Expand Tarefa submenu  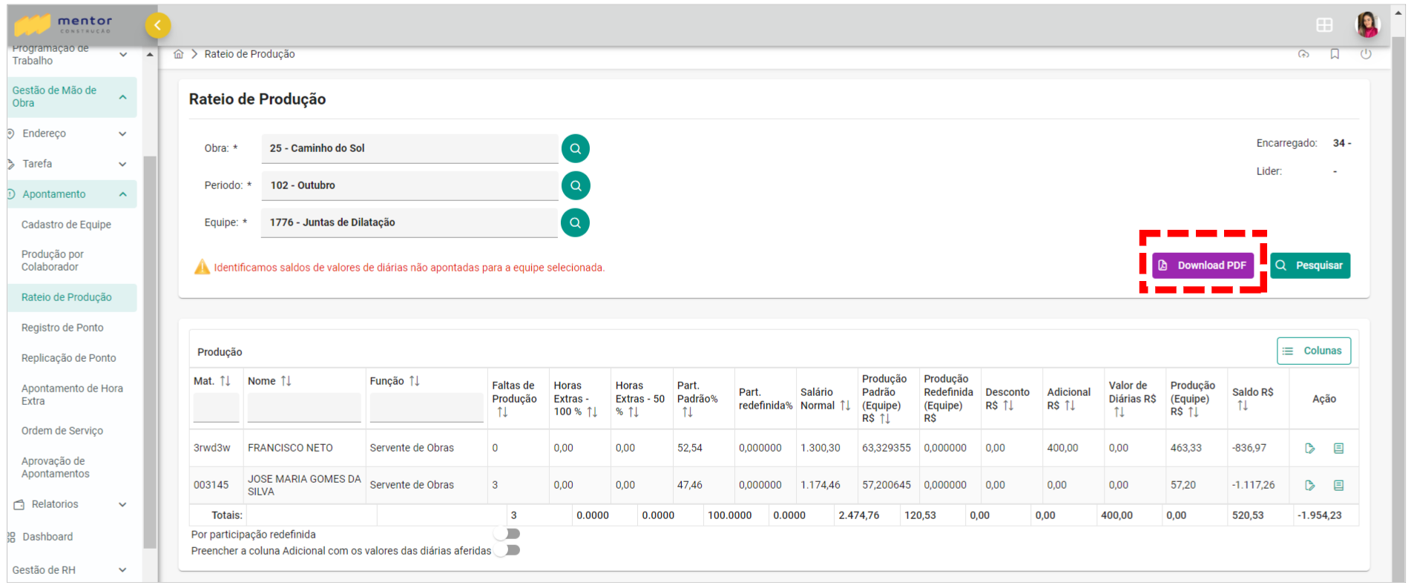coord(122,164)
